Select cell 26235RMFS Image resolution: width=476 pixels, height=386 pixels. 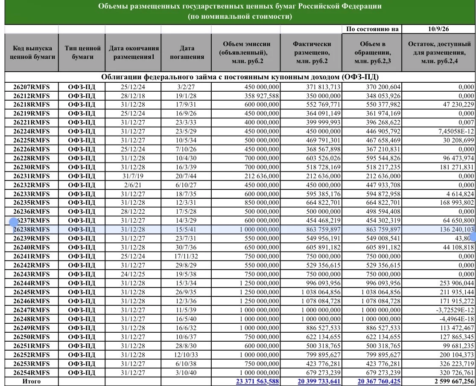pyautogui.click(x=32, y=203)
